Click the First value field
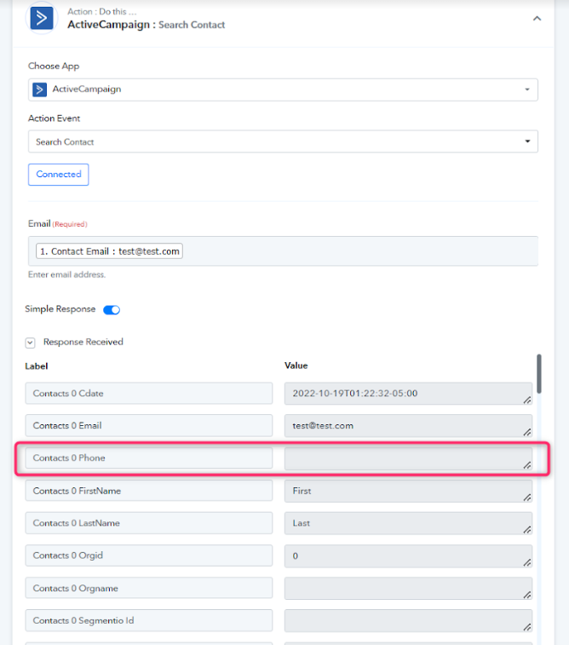 (408, 491)
